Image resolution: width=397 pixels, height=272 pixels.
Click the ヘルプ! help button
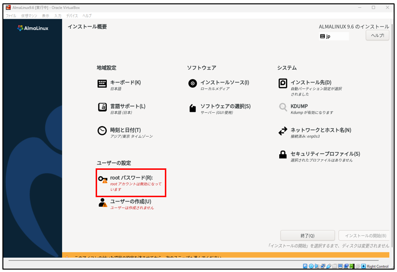pyautogui.click(x=377, y=36)
